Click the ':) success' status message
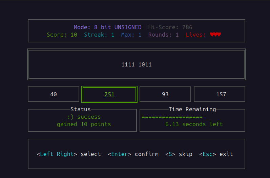Image resolution: width=270 pixels, height=178 pixels. [x=84, y=117]
